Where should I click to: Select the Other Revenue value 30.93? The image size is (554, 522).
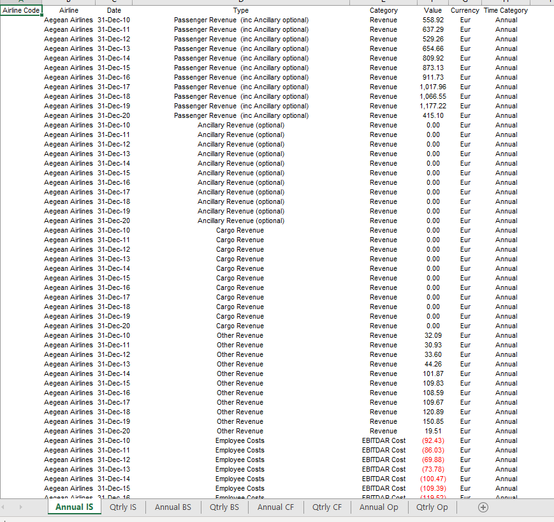click(433, 345)
